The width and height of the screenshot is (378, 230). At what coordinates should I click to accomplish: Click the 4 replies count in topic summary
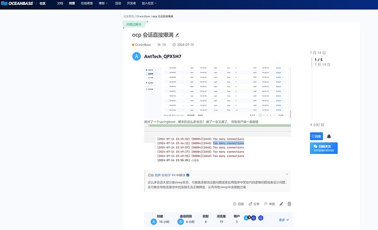[205, 222]
